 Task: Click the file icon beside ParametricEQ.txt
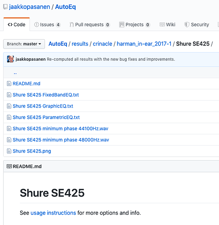pos(9,117)
